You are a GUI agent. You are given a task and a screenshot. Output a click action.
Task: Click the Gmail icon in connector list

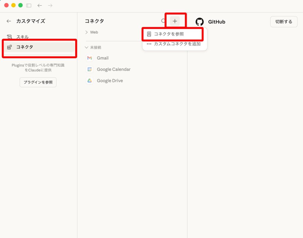pos(89,58)
